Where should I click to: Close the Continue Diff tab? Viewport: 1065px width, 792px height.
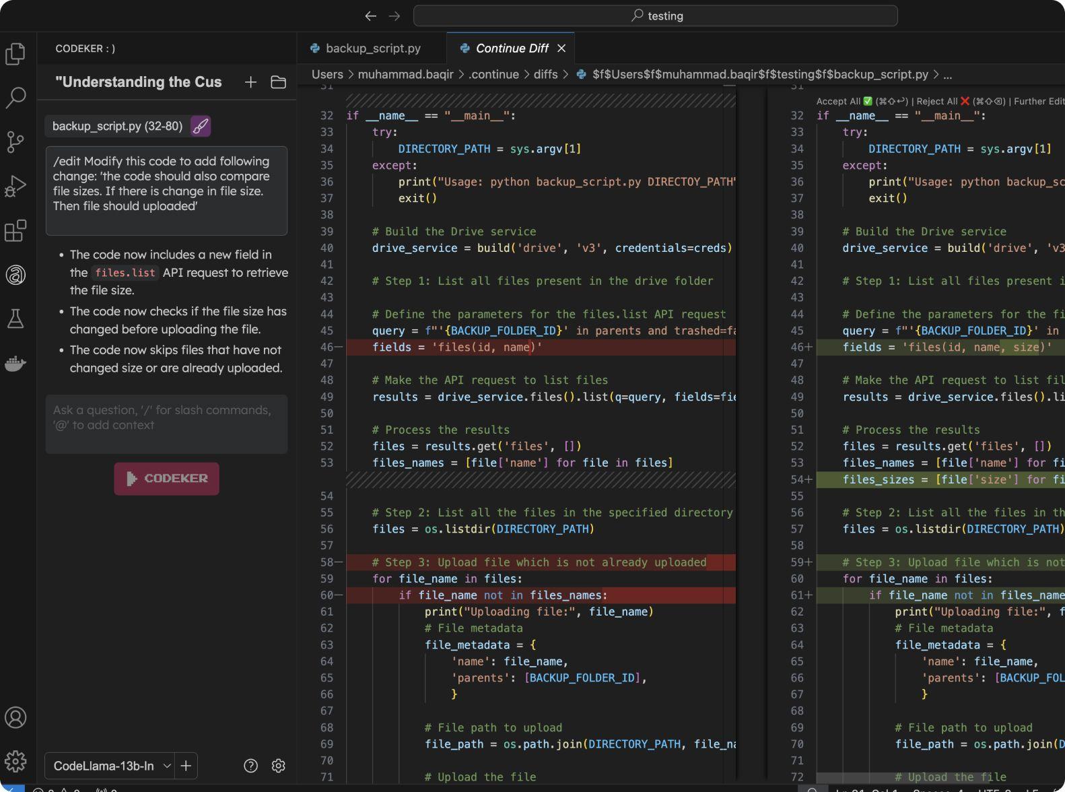pyautogui.click(x=561, y=48)
